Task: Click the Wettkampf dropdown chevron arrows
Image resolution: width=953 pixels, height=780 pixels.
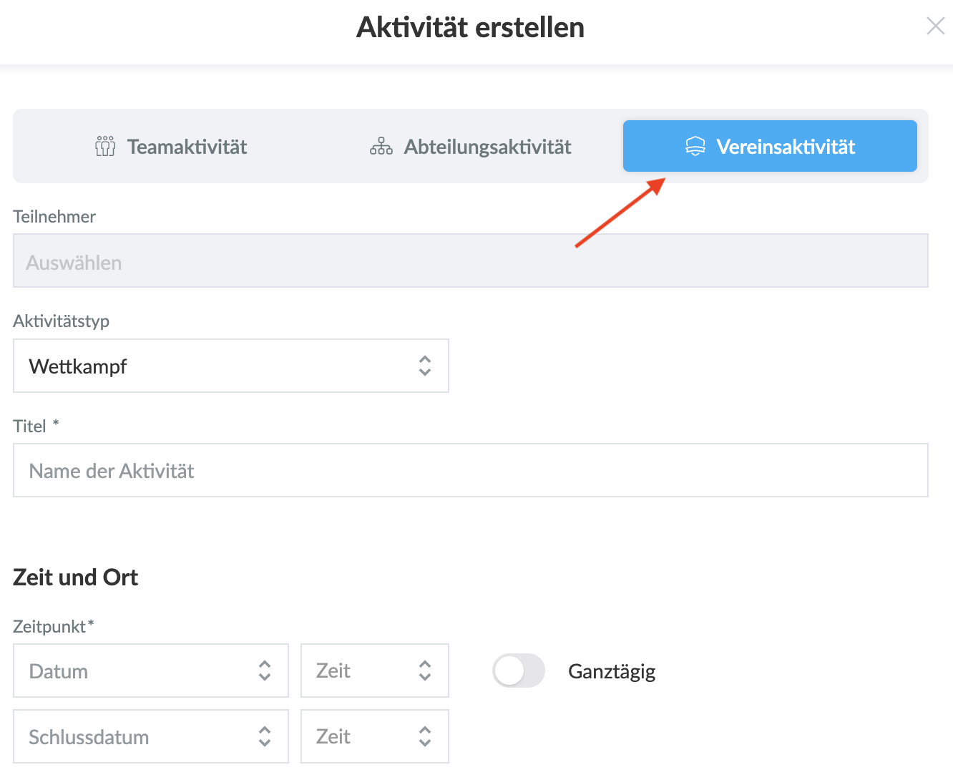Action: (425, 366)
